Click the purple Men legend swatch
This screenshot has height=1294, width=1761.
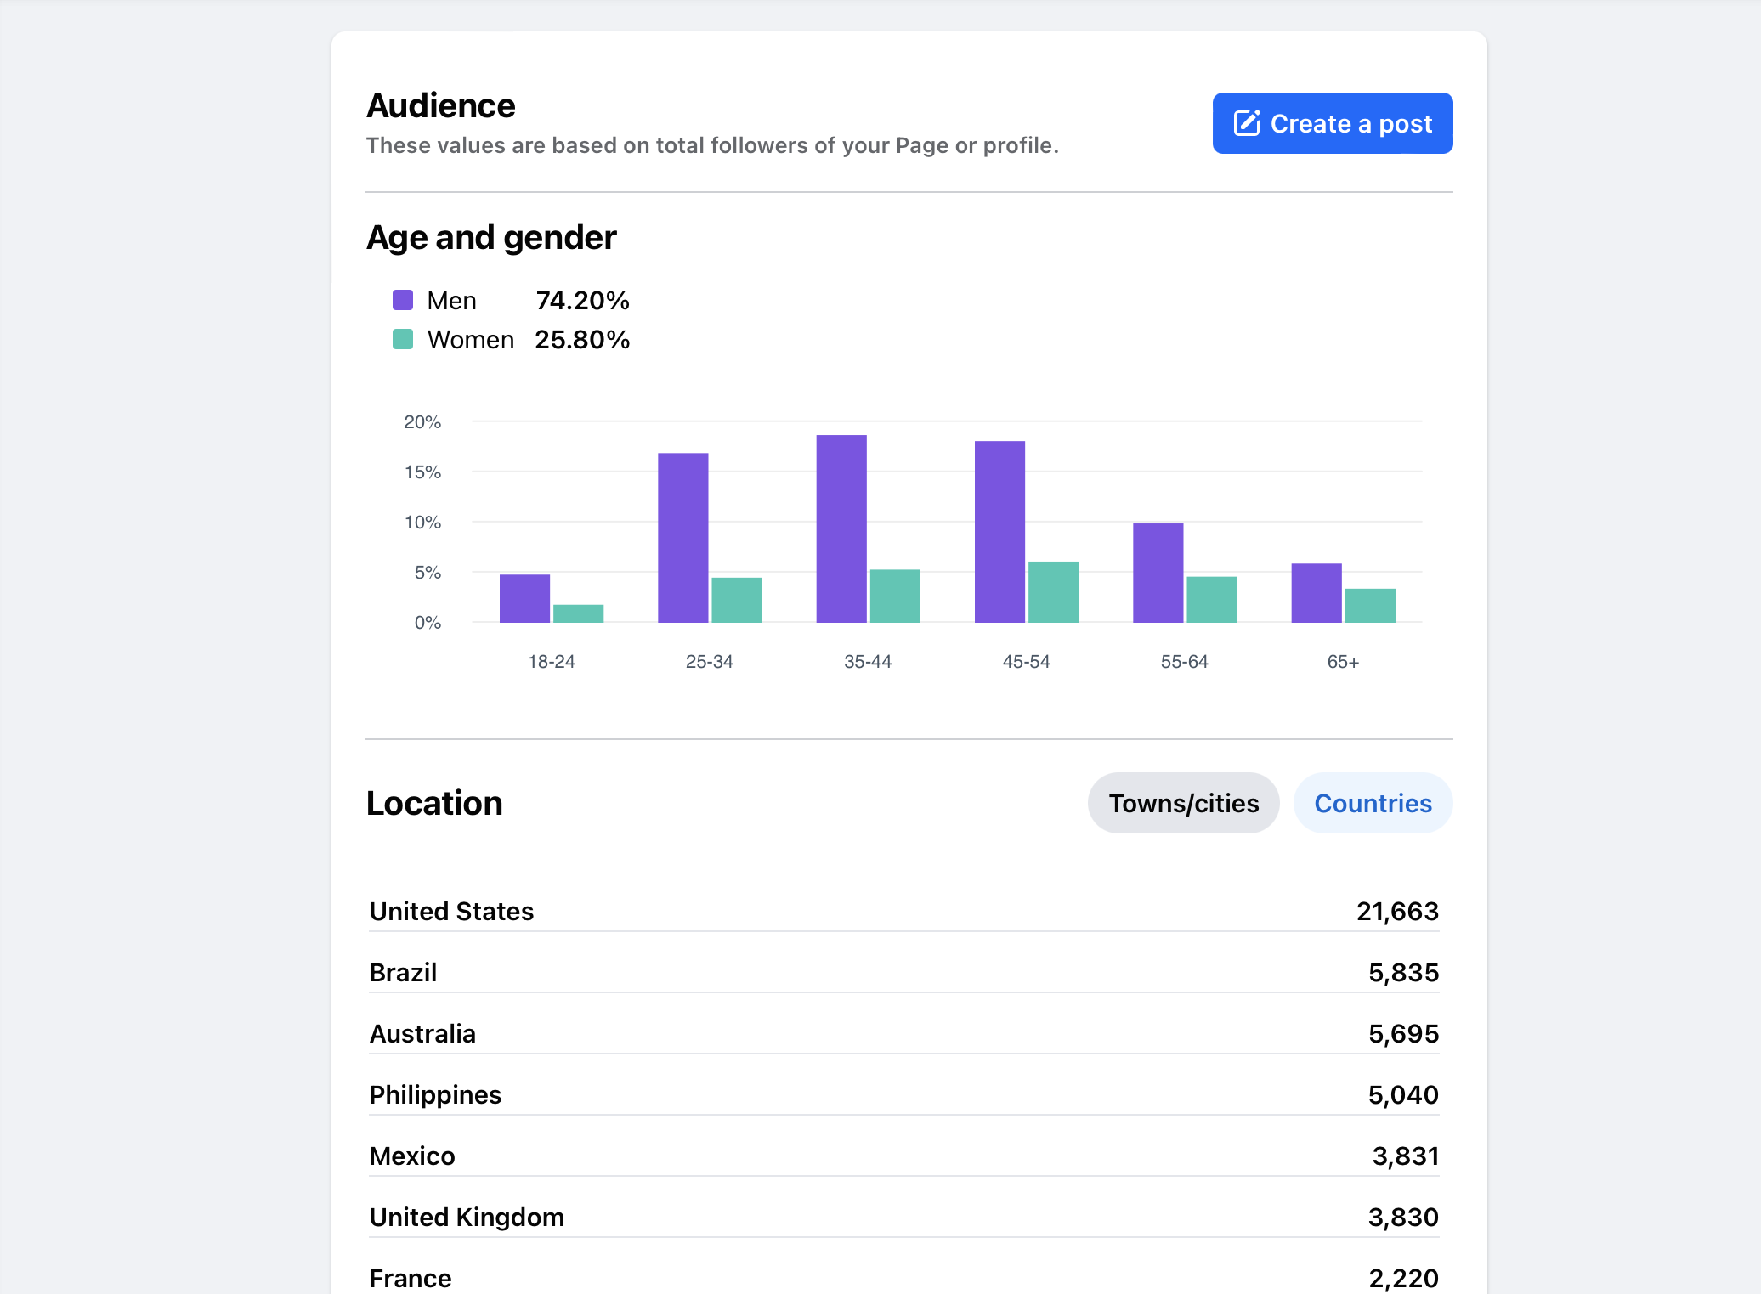point(403,300)
